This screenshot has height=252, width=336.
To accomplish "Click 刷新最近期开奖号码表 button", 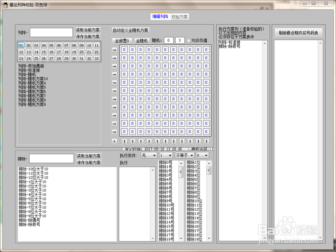I will pos(298,33).
